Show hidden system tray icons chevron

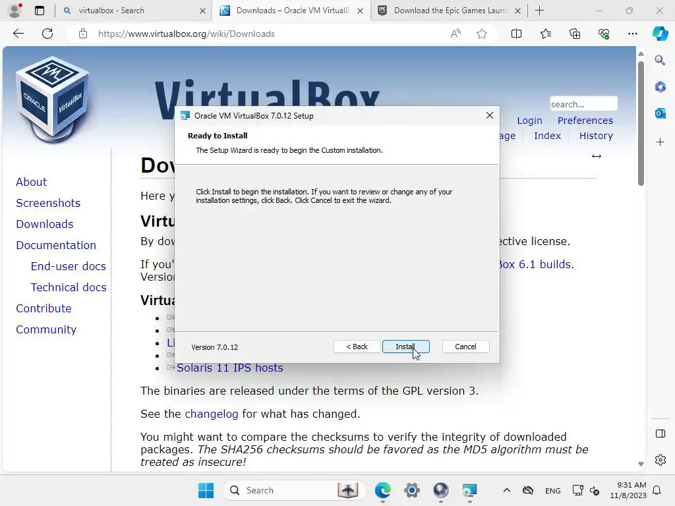coord(507,490)
